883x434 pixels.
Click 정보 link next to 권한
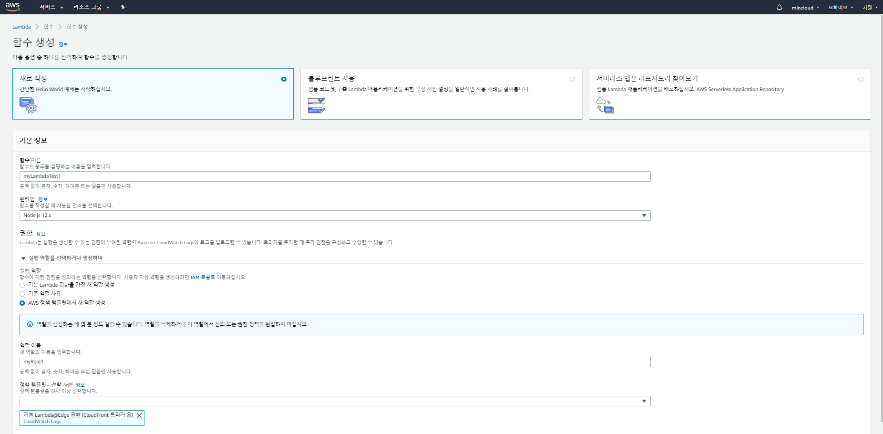[41, 234]
